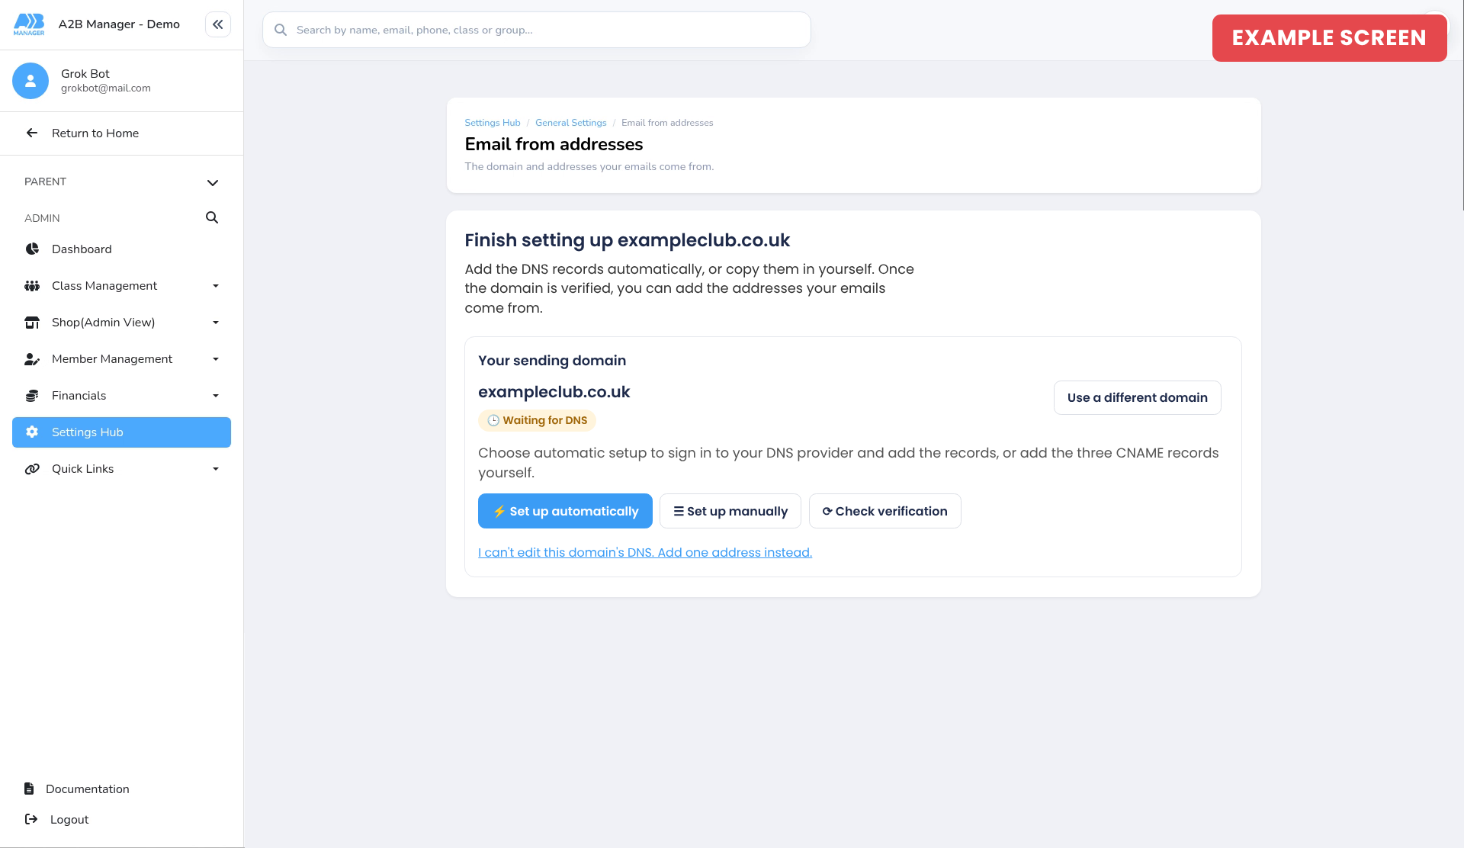Click Set up manually button

[x=730, y=511]
